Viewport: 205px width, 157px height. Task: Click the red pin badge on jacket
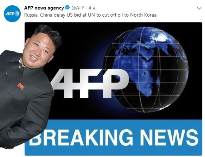pos(21,86)
